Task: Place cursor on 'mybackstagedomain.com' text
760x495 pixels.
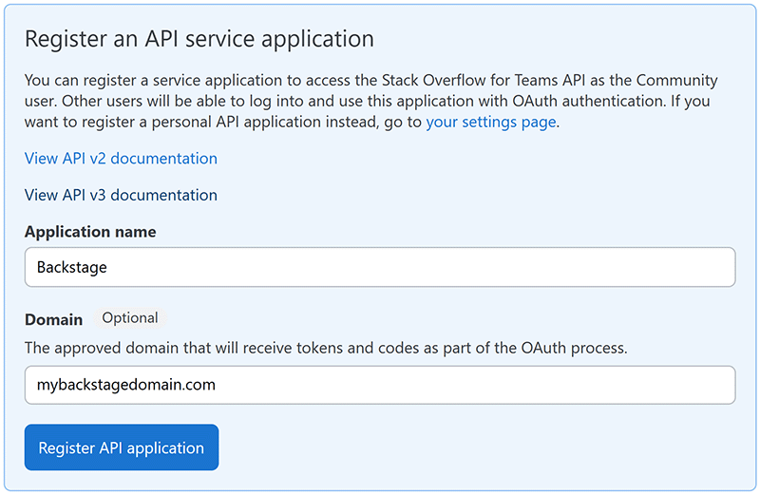Action: (125, 385)
